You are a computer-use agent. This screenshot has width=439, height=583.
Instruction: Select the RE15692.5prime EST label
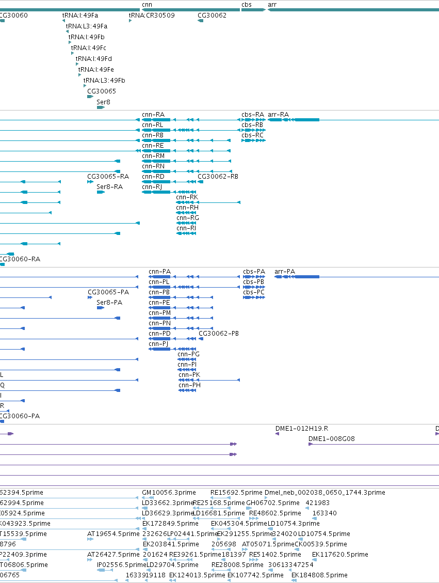(x=236, y=492)
